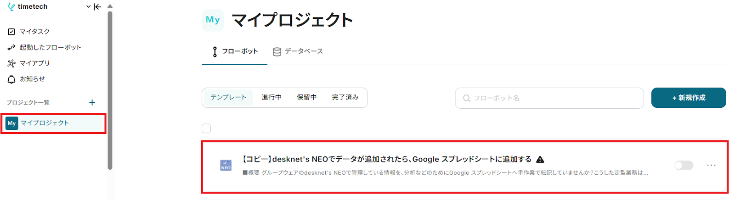The image size is (735, 200).
Task: Select マイプロジェクト in the project list
Action: (45, 123)
